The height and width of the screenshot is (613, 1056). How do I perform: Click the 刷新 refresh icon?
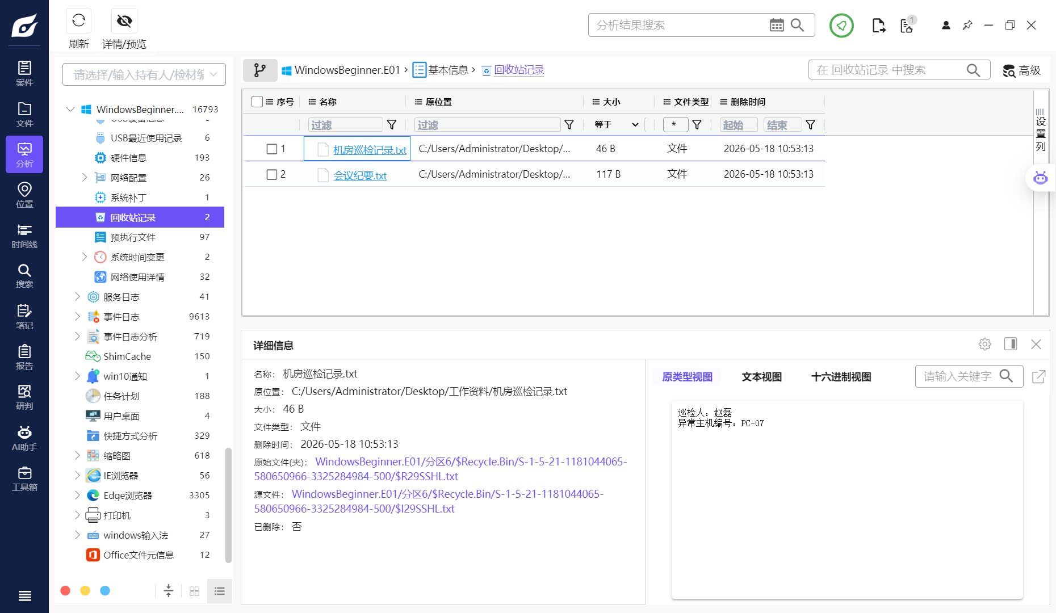[79, 21]
